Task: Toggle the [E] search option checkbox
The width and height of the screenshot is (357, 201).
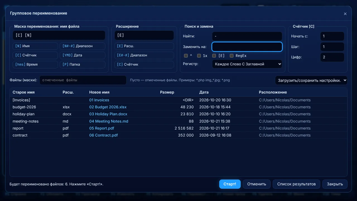Action: (214, 56)
